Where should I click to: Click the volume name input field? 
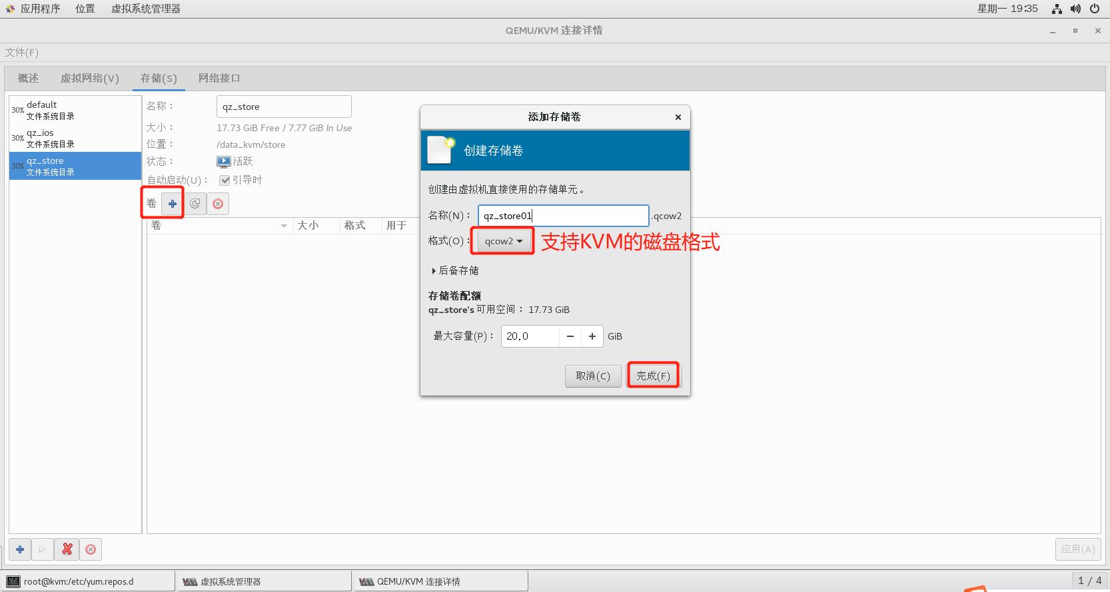564,216
